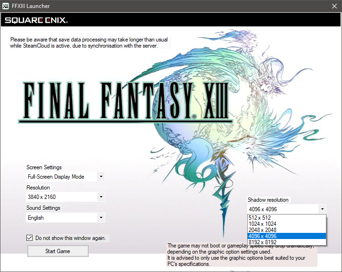The image size is (342, 272).
Task: Choose 2048 x 2048 shadow resolution
Action: pos(287,230)
